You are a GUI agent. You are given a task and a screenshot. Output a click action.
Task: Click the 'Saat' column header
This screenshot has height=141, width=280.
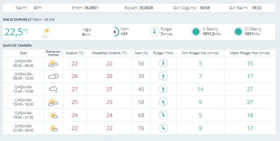point(23,53)
